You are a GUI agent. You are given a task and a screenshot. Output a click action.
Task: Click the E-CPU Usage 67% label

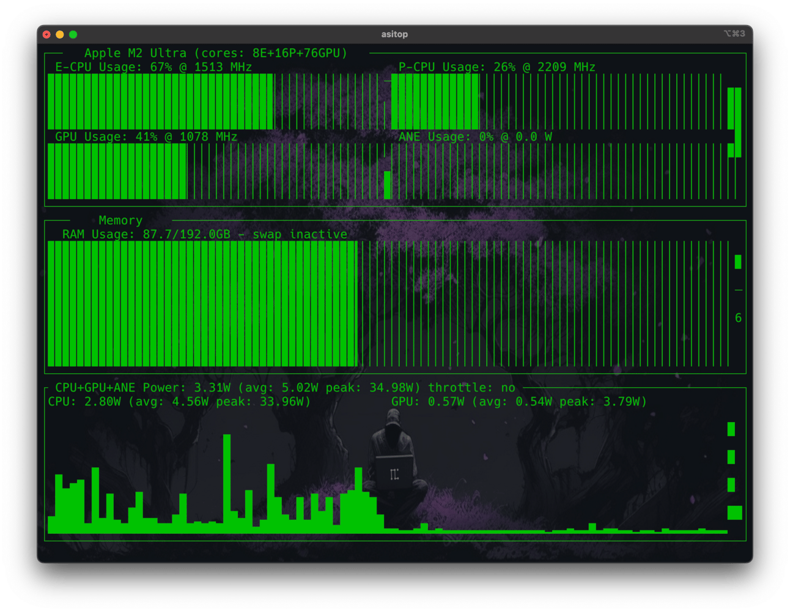pyautogui.click(x=153, y=67)
